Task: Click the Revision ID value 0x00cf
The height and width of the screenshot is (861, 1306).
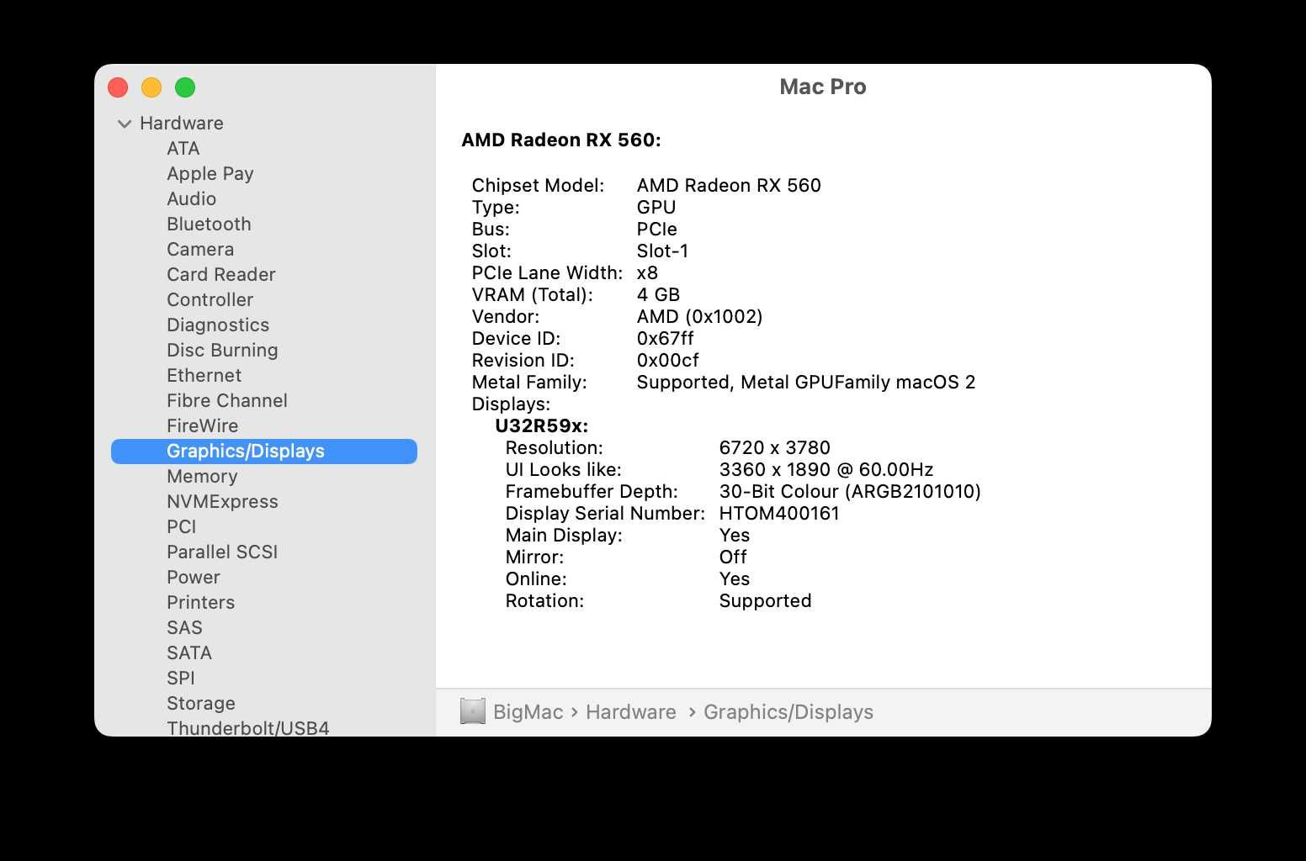Action: click(668, 360)
